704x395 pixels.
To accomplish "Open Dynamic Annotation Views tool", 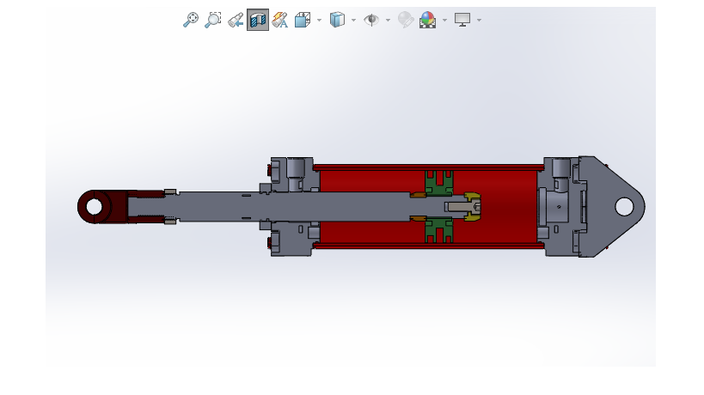I will click(x=280, y=20).
